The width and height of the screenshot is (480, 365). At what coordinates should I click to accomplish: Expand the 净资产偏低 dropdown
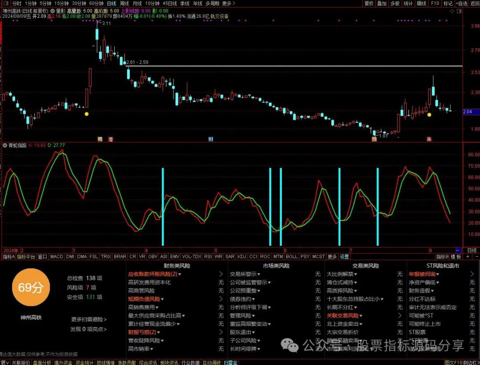[438, 283]
